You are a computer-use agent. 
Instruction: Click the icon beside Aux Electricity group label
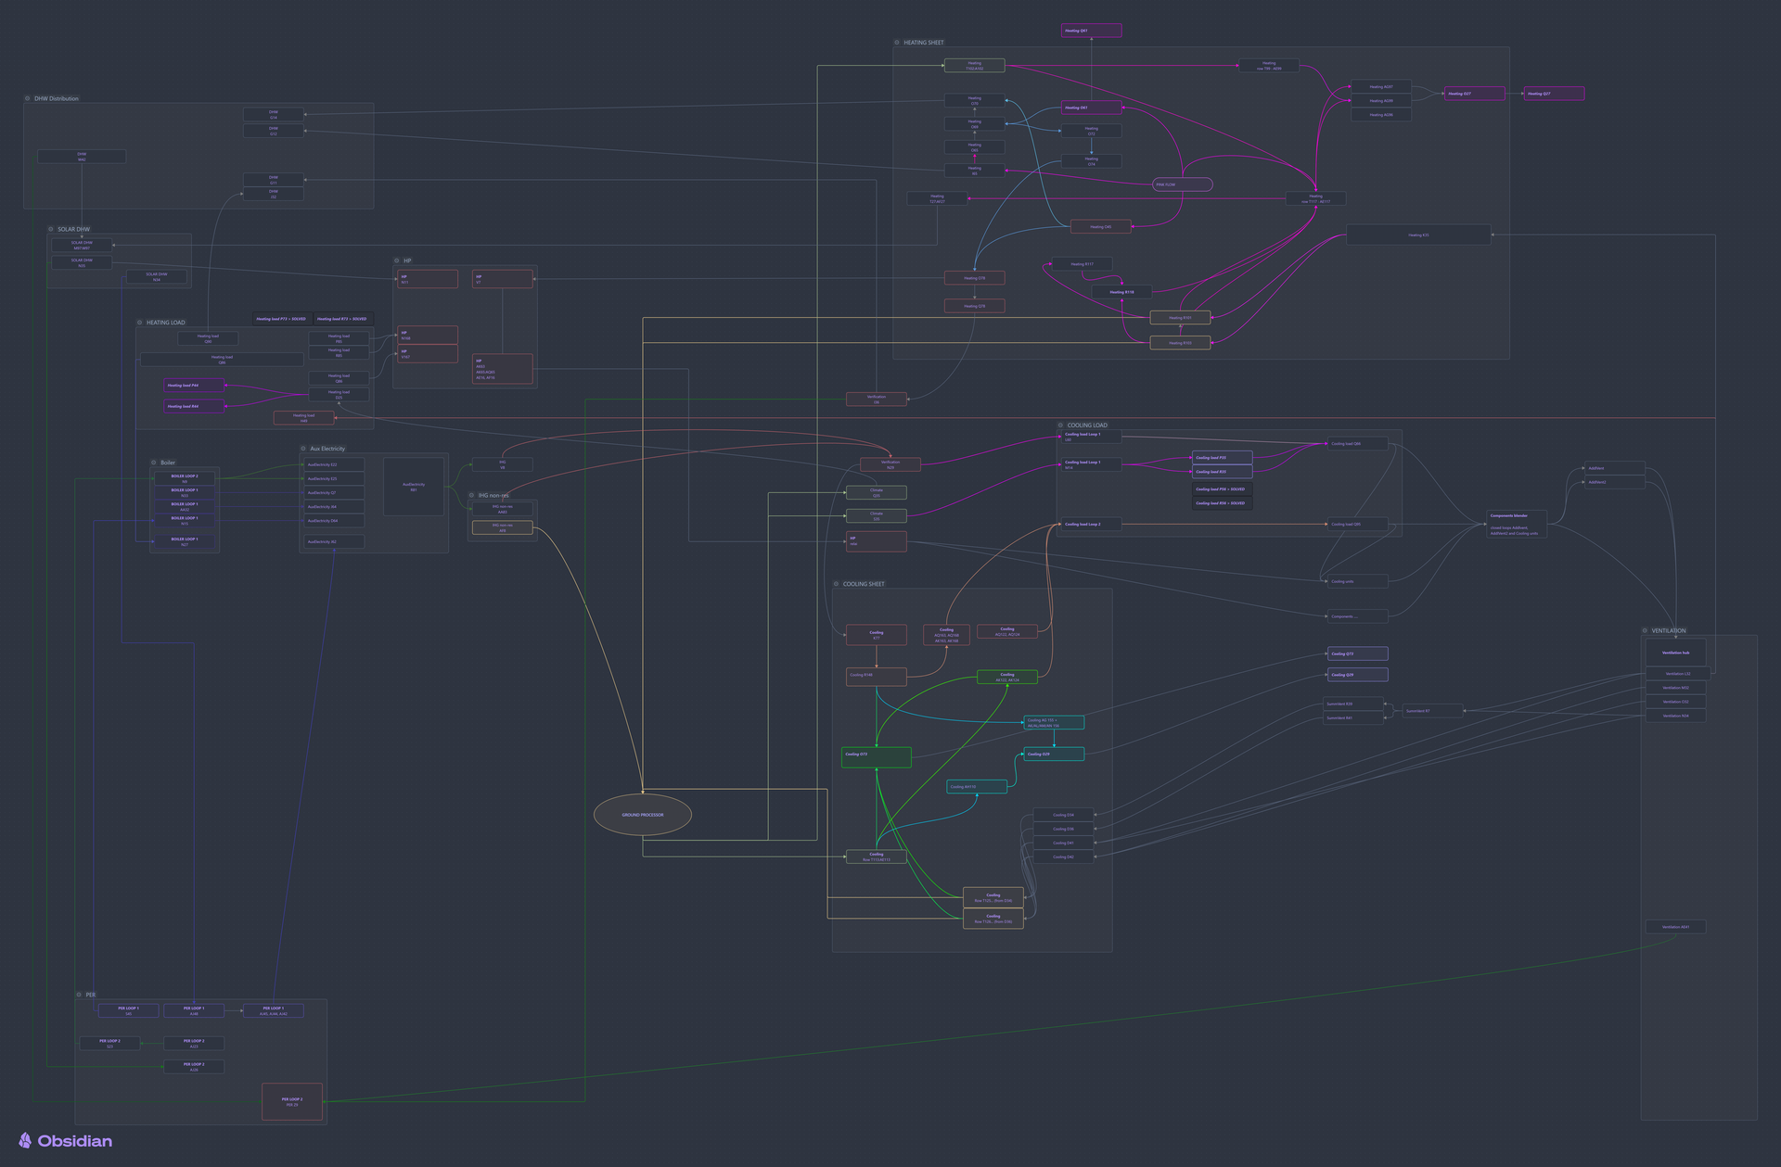pos(303,449)
